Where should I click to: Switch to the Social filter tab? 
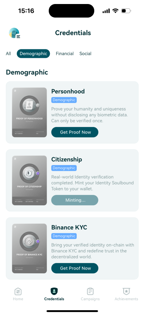pos(85,54)
